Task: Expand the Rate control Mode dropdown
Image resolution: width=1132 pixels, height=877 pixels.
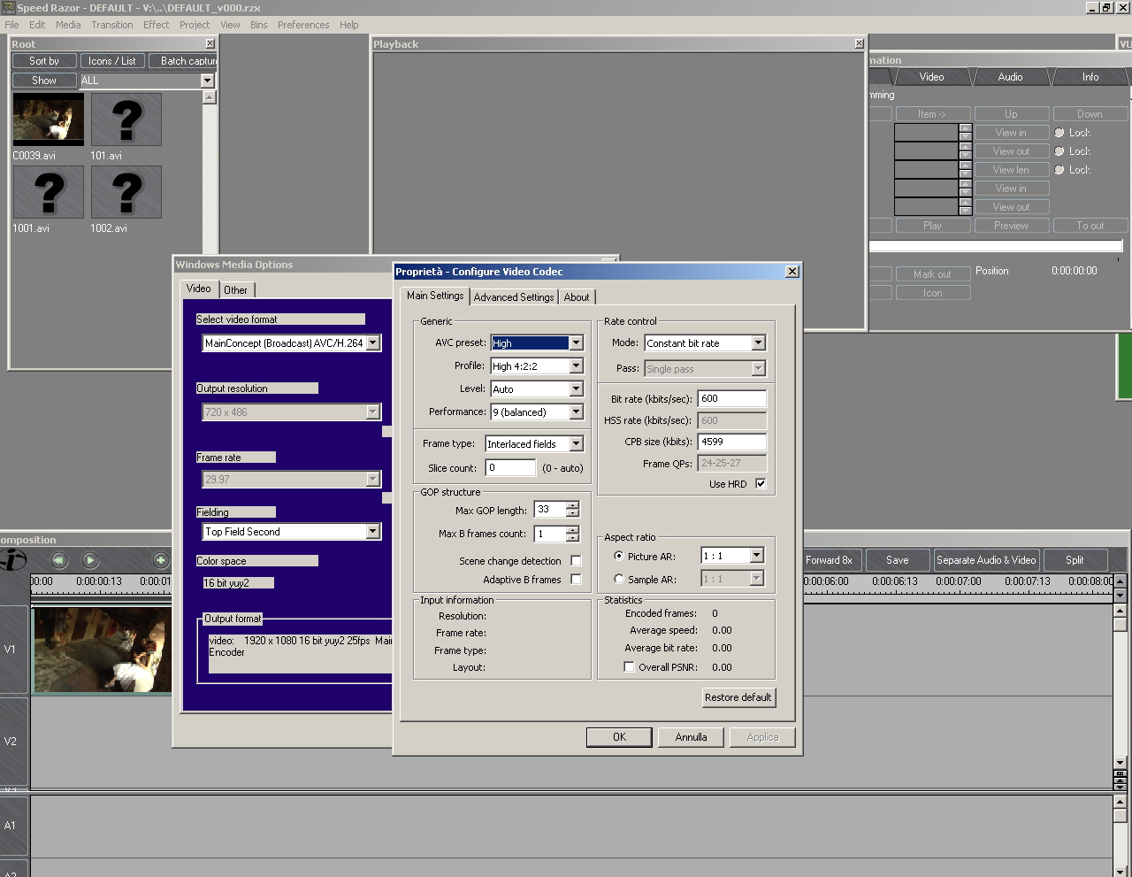Action: pos(758,343)
